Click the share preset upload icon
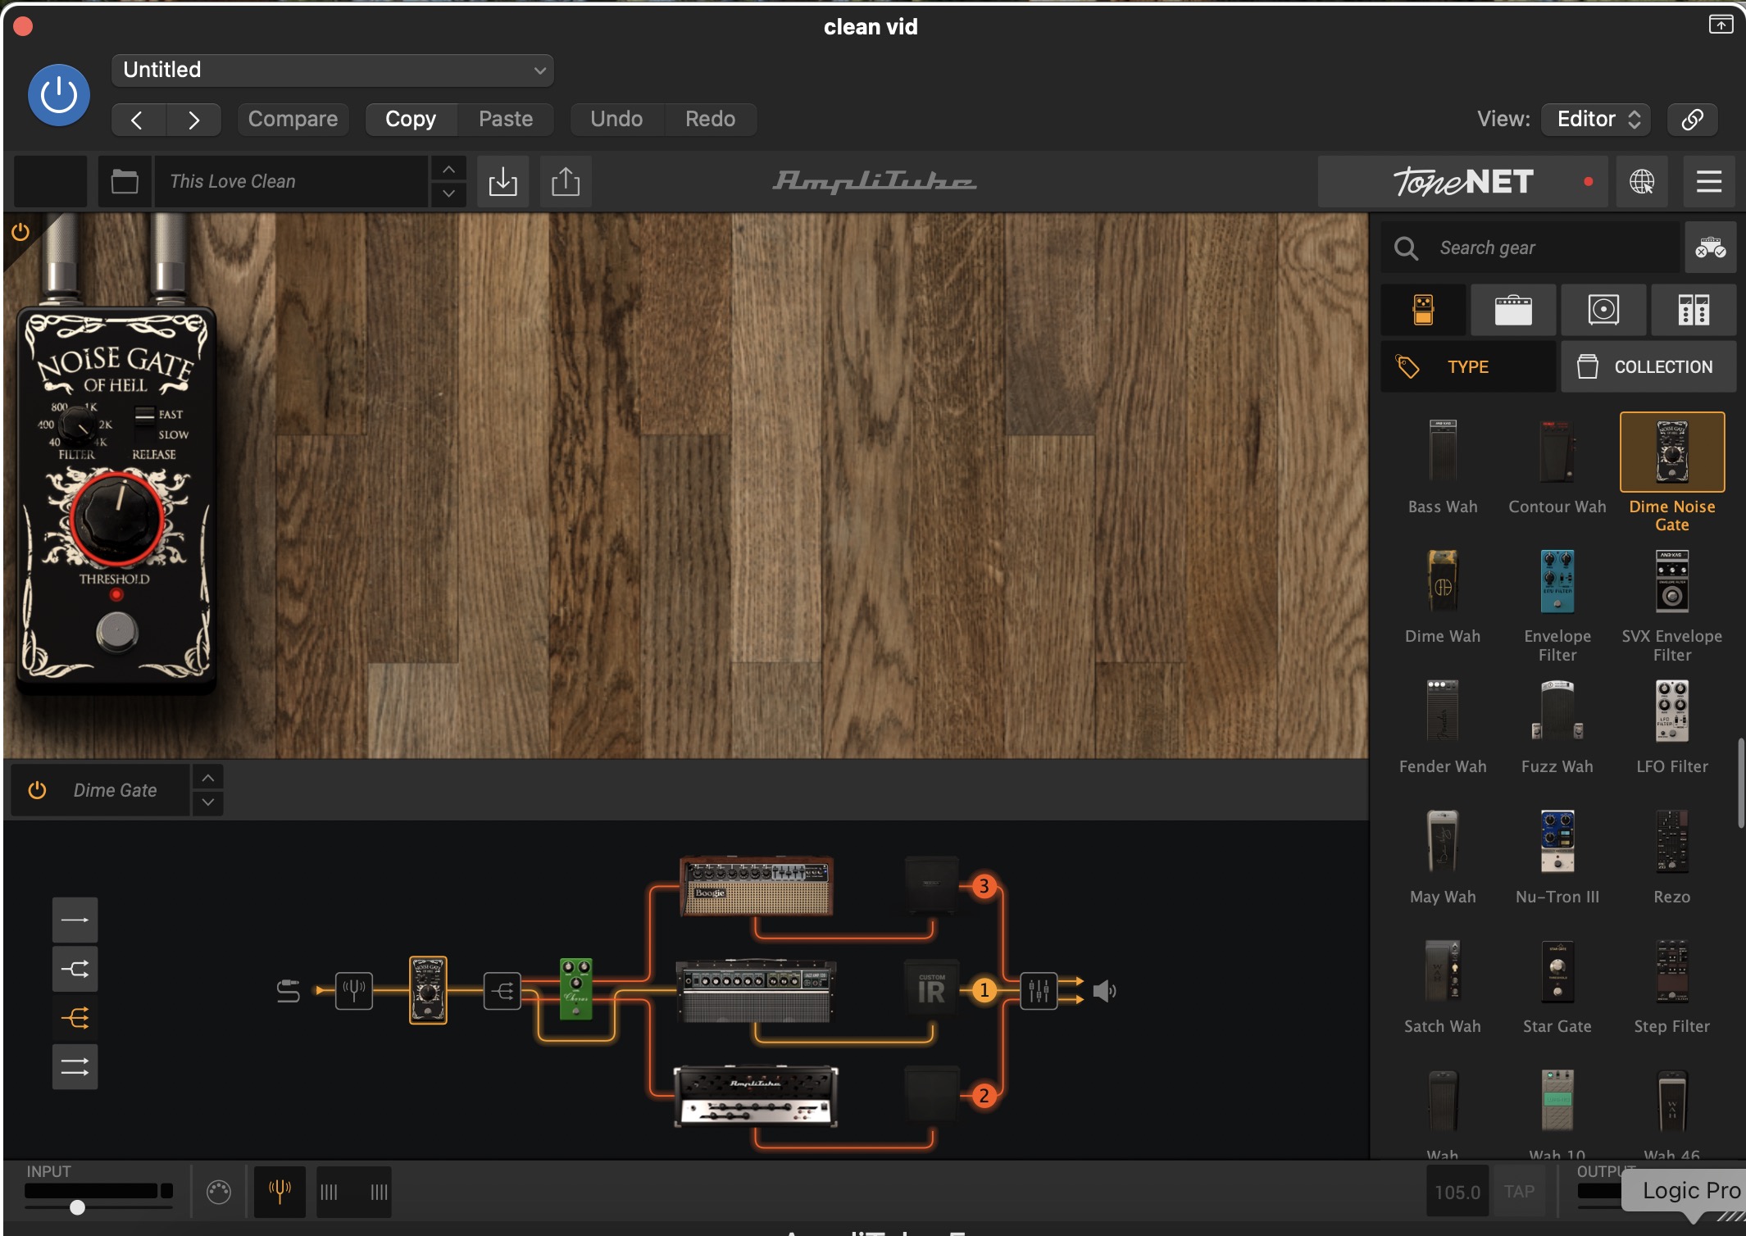Screen dimensions: 1746x1236 click(x=566, y=181)
